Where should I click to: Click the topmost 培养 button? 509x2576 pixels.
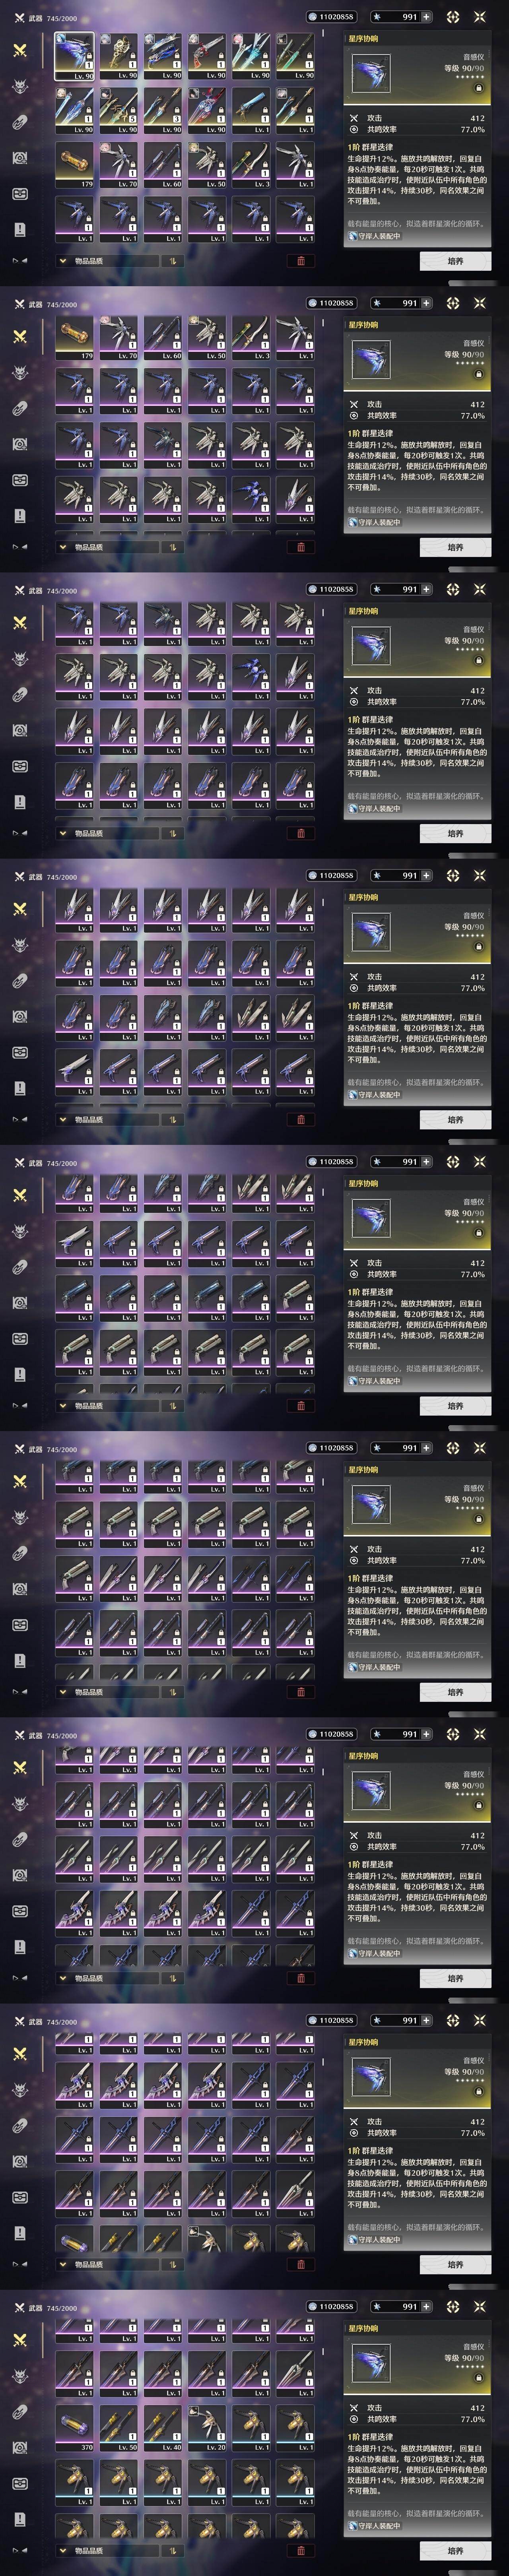[x=455, y=261]
